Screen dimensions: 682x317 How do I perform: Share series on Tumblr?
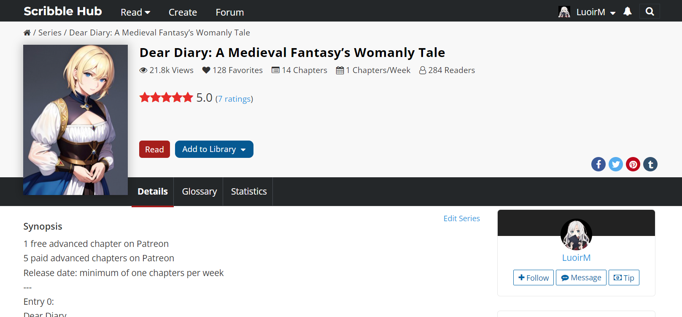(x=650, y=164)
